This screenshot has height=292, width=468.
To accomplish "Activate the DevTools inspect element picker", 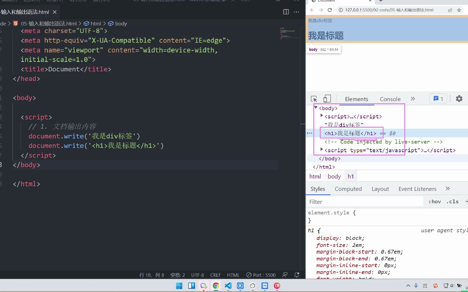I will (314, 99).
